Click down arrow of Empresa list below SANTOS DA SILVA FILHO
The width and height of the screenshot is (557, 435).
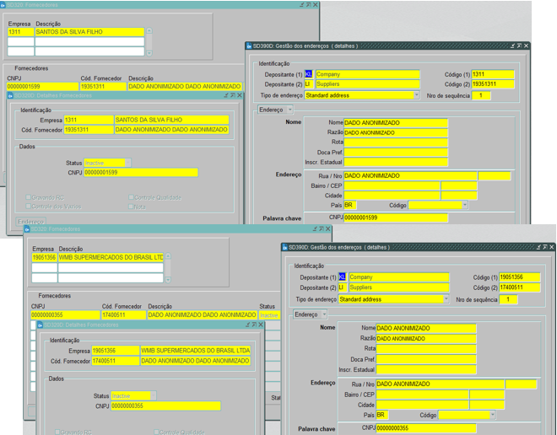coord(149,53)
